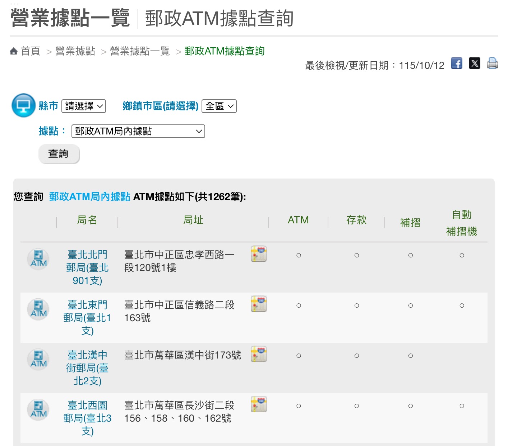This screenshot has width=508, height=446.
Task: Click 最後檢視/更新日期 115/10/12 text
Action: tap(375, 65)
